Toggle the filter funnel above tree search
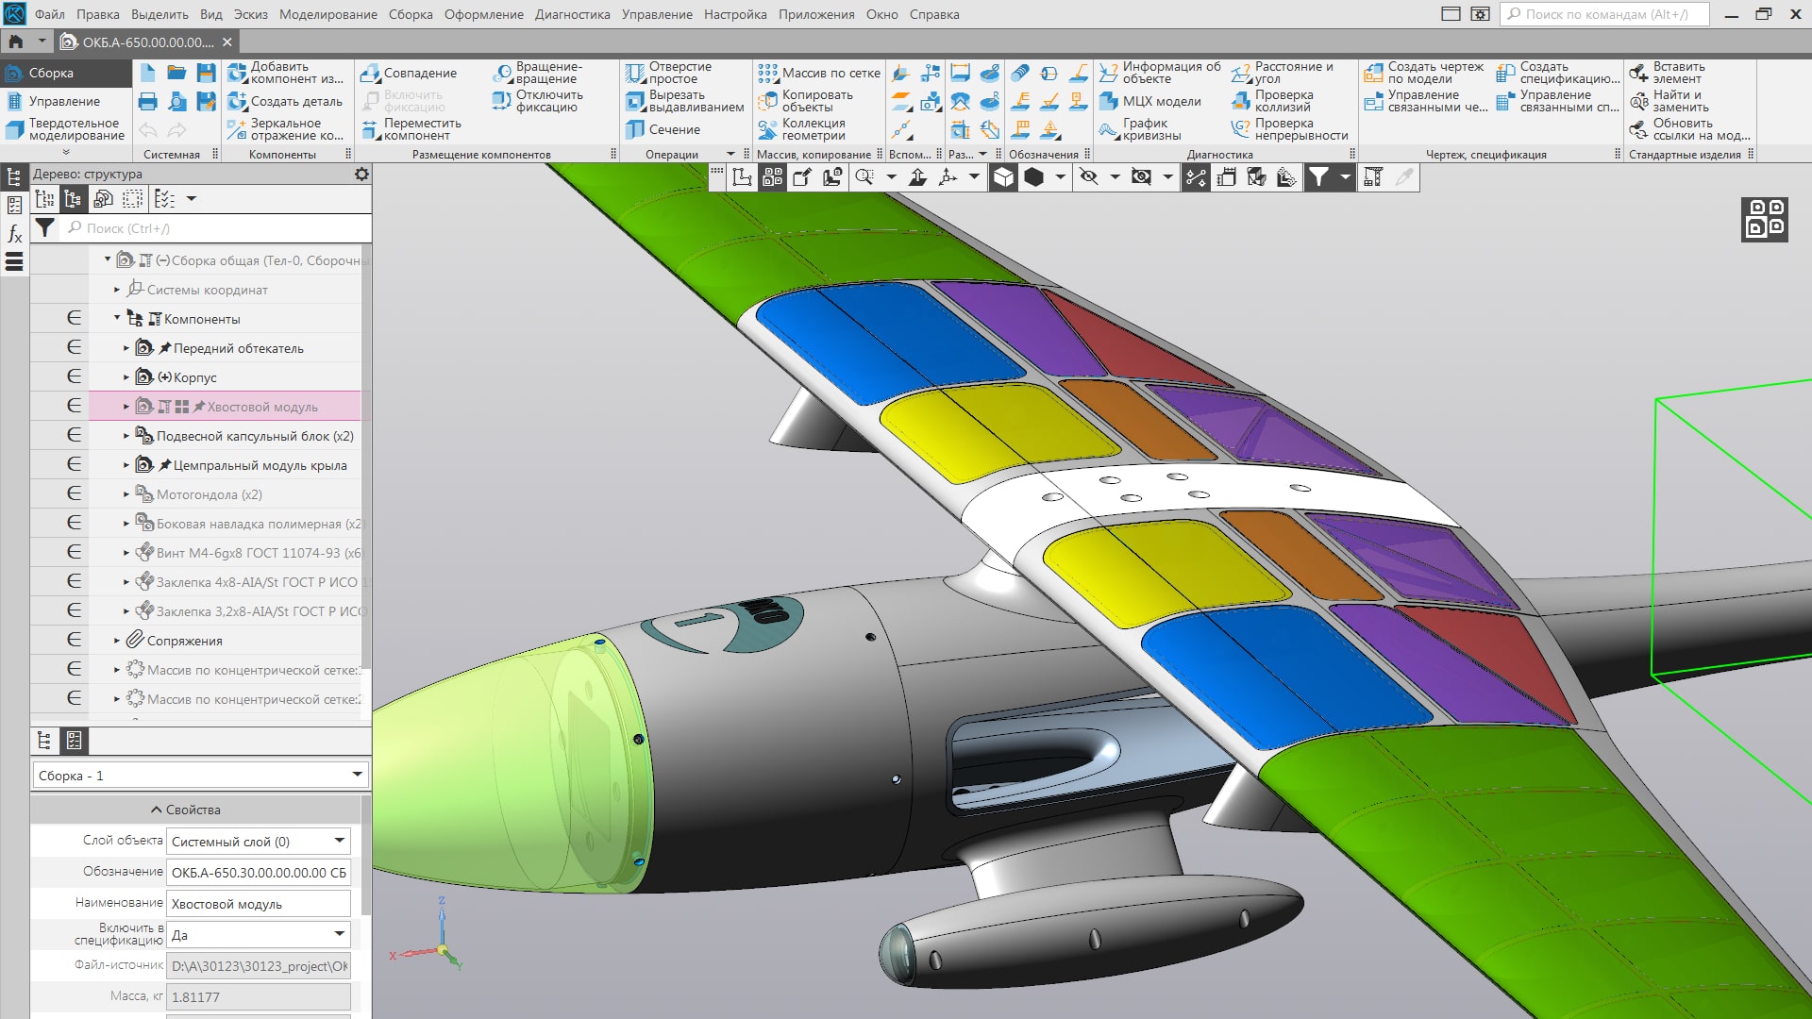This screenshot has width=1812, height=1019. (43, 227)
